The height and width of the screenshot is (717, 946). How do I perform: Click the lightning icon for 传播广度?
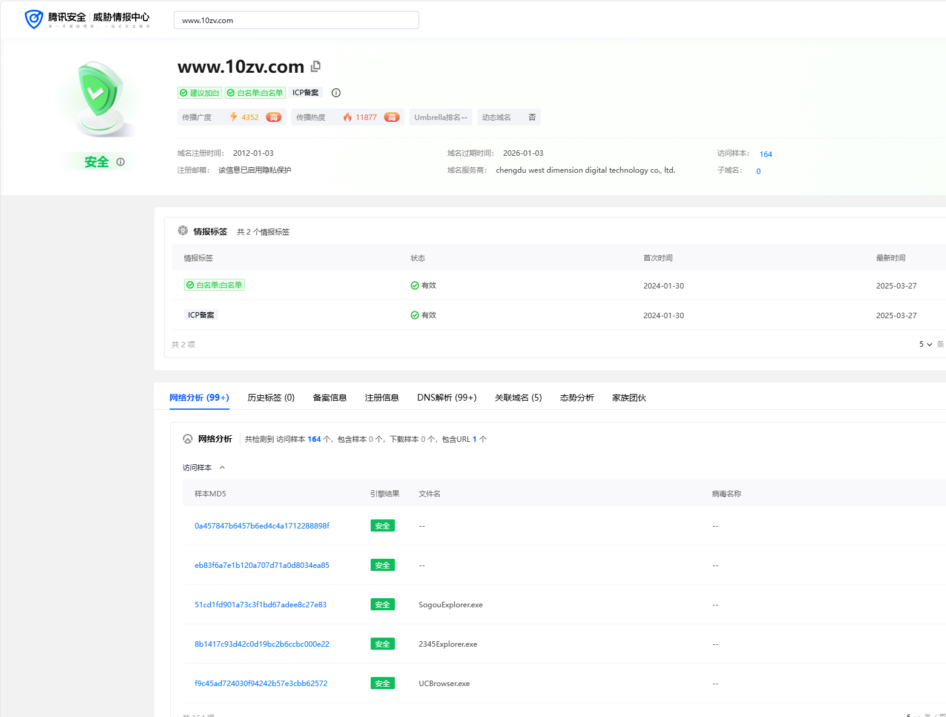coord(233,117)
